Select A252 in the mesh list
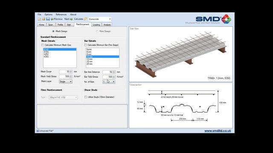 60,54
